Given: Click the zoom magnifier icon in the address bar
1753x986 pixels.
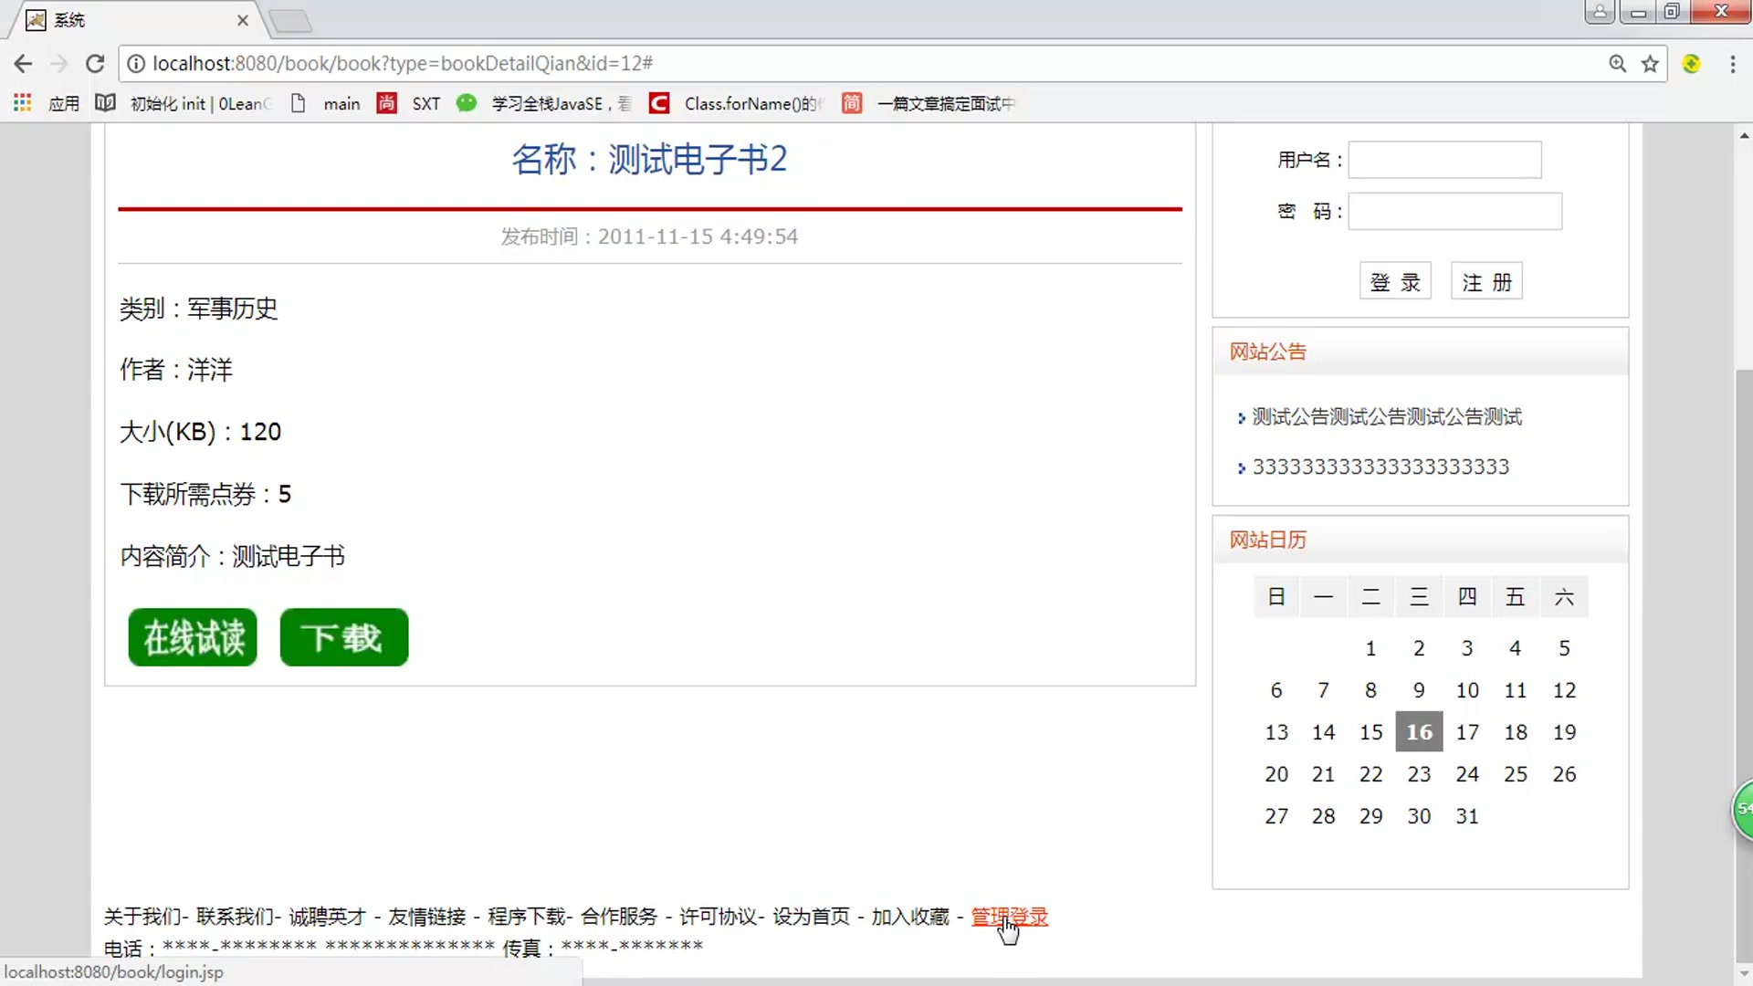Looking at the screenshot, I should tap(1617, 63).
